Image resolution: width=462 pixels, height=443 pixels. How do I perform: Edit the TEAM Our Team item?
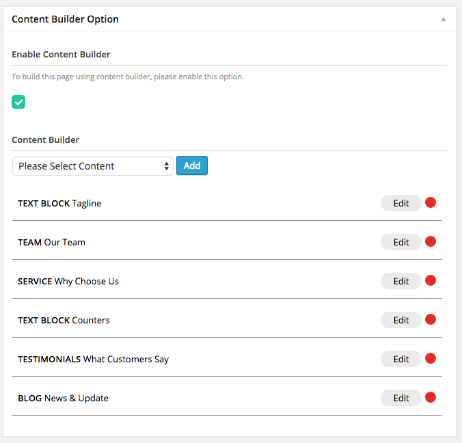point(400,242)
